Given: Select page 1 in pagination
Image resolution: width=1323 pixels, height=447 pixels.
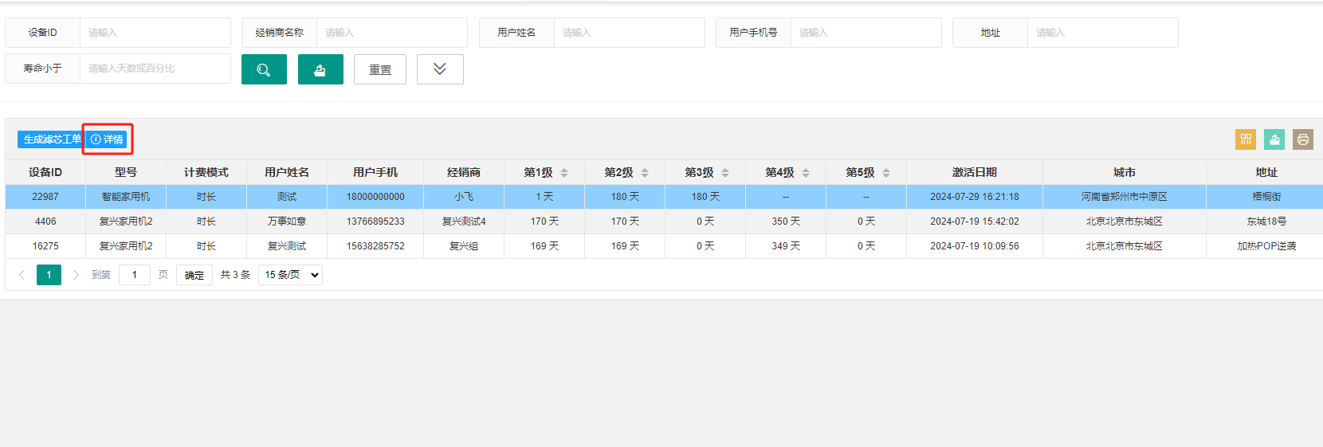Looking at the screenshot, I should (x=49, y=275).
